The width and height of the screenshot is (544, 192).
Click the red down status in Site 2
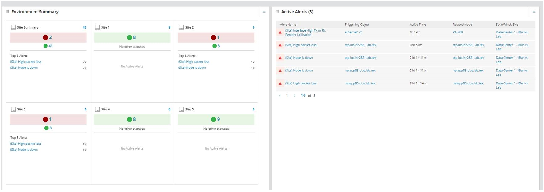coord(215,37)
